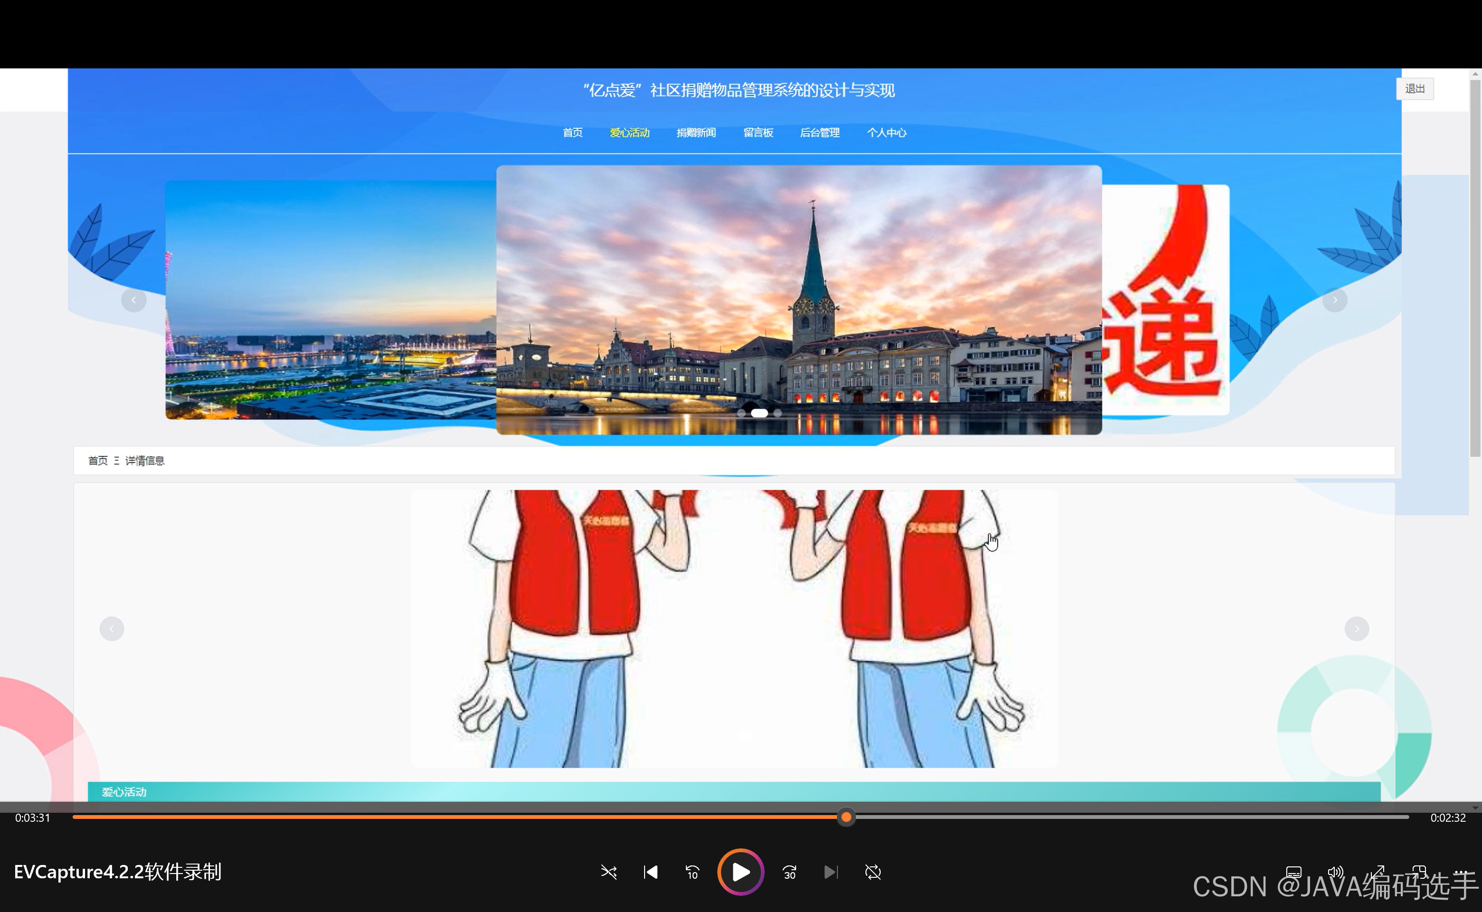Click the 退出 logout button
Screen dimensions: 1482x912
click(x=1415, y=89)
